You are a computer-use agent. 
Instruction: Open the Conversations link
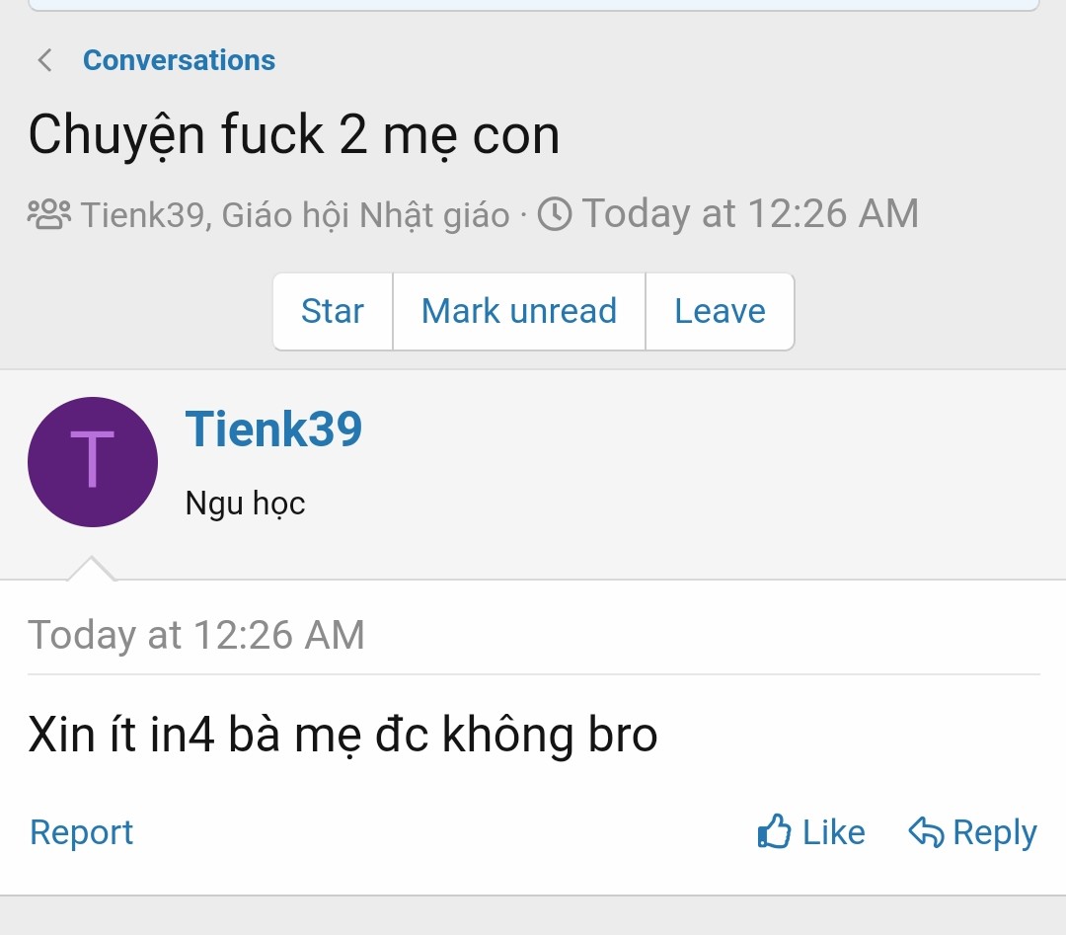point(179,60)
